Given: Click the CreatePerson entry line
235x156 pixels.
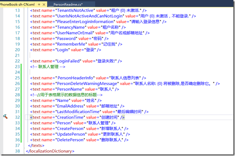Looking at the screenshot, I should point(79,128).
